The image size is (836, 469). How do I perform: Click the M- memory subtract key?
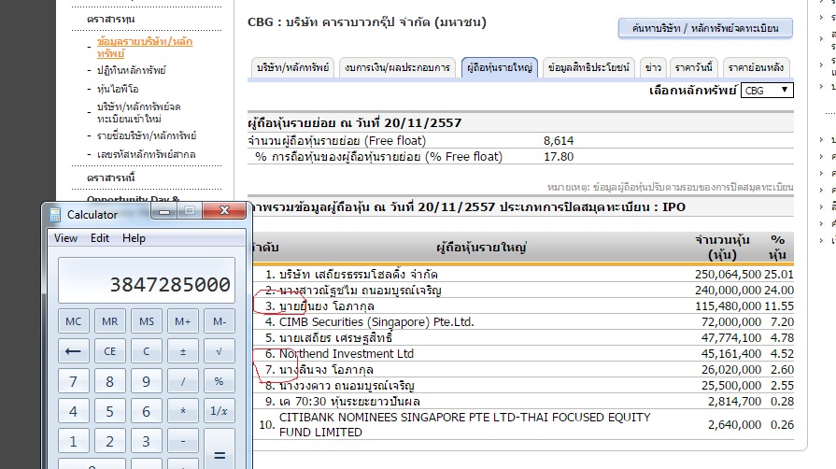[220, 321]
